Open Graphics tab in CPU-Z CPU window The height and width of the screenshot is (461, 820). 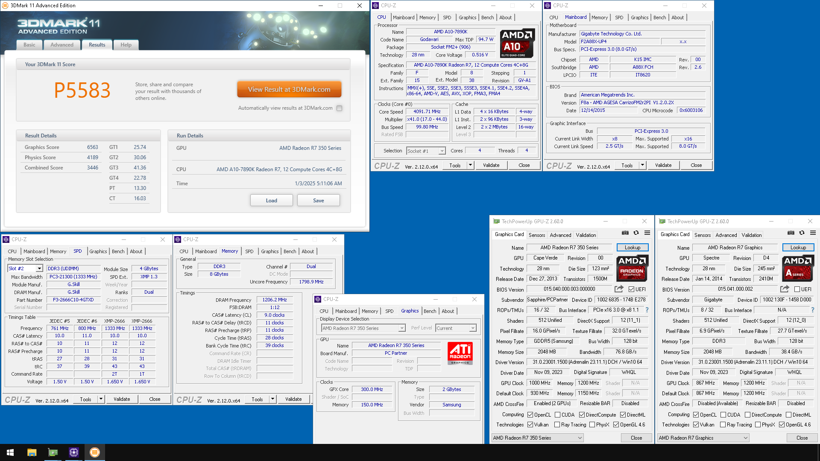pyautogui.click(x=467, y=18)
